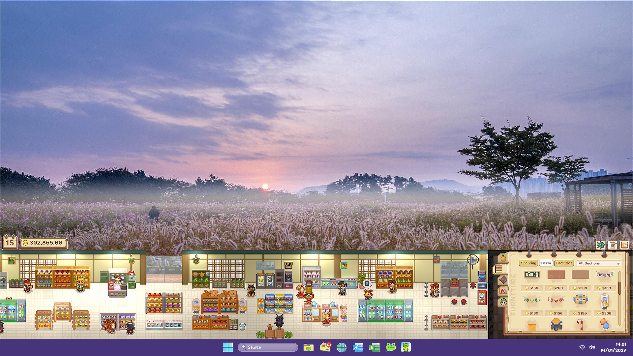Image resolution: width=633 pixels, height=356 pixels.
Task: Open the Windows Start menu
Action: [x=228, y=347]
